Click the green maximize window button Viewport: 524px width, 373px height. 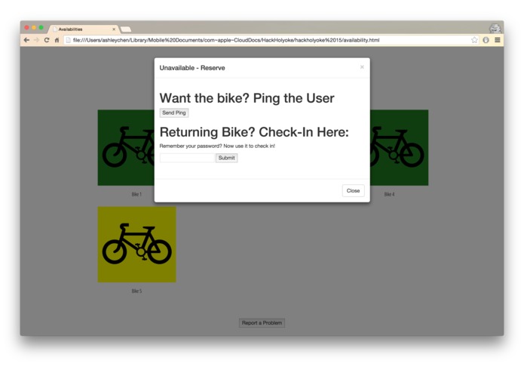pyautogui.click(x=41, y=28)
